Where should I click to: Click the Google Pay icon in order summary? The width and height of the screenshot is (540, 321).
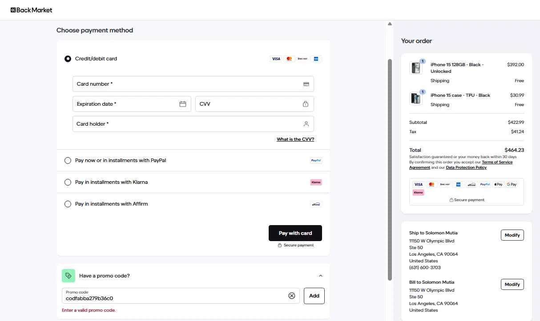click(x=512, y=184)
